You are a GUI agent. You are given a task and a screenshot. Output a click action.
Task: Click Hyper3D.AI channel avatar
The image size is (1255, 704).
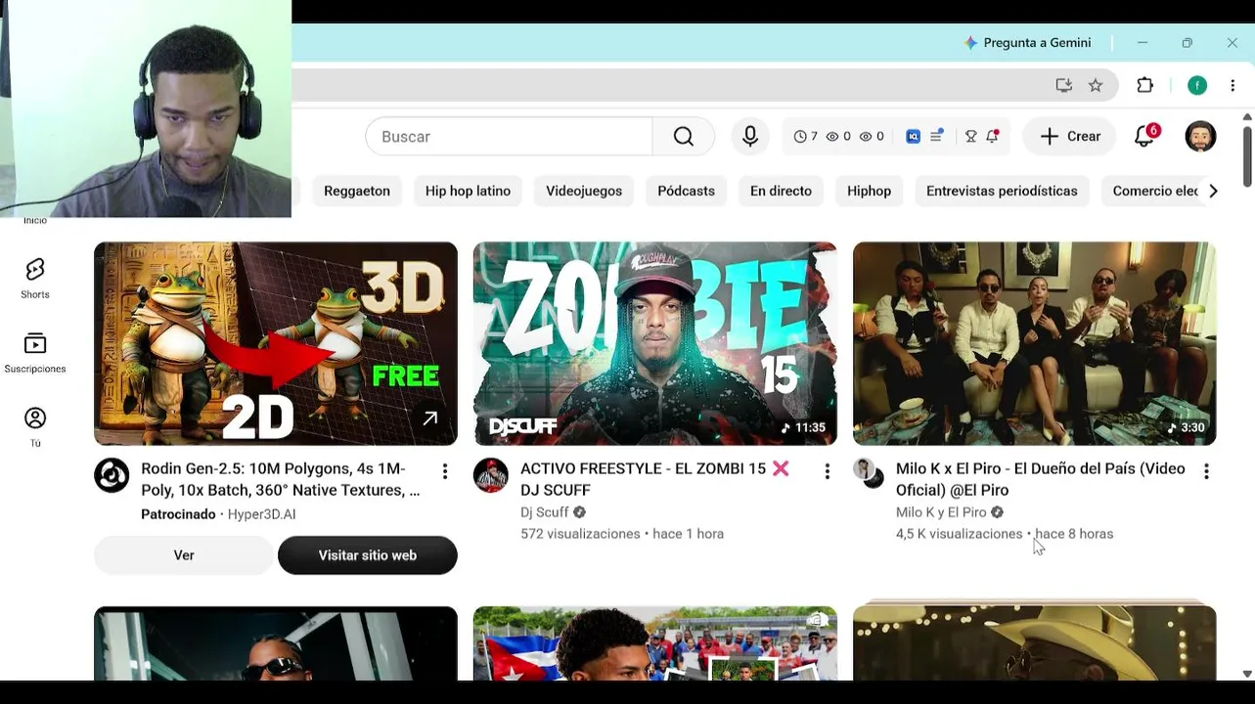[x=112, y=475]
